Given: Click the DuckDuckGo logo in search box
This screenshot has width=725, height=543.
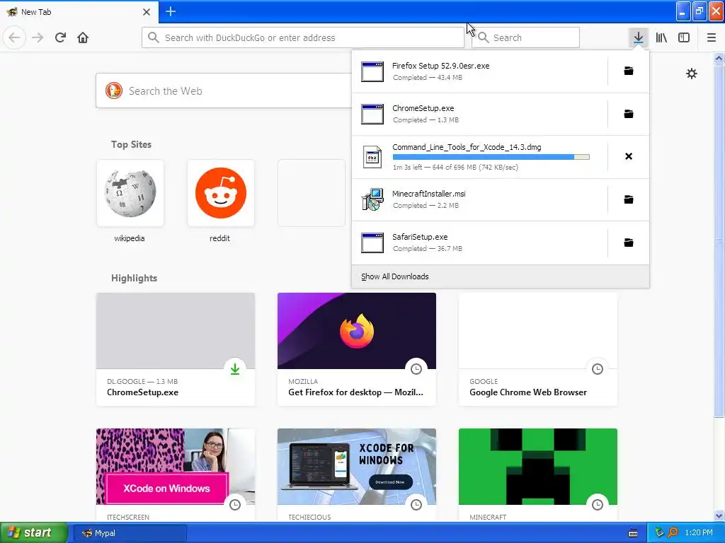Looking at the screenshot, I should click(x=114, y=90).
